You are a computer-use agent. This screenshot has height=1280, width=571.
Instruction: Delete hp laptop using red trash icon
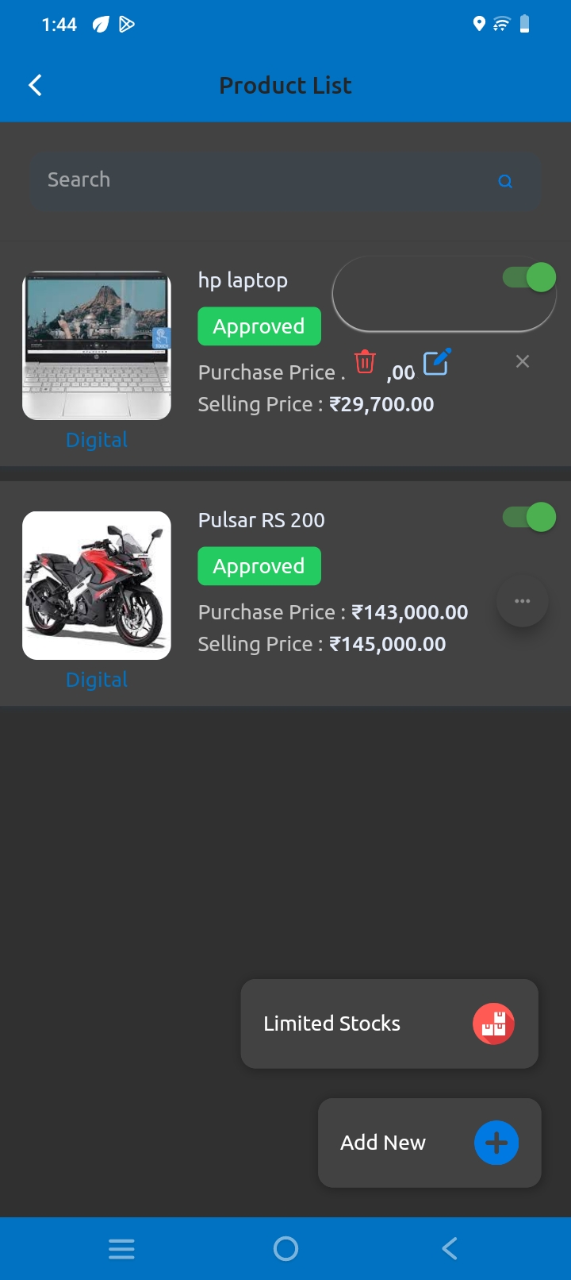pyautogui.click(x=365, y=362)
